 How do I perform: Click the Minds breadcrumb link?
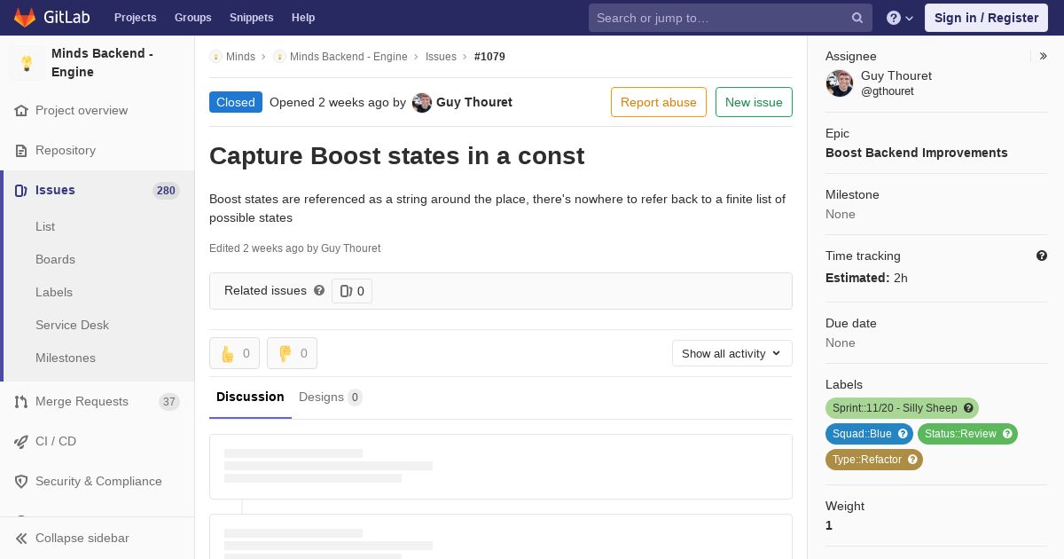(x=240, y=57)
